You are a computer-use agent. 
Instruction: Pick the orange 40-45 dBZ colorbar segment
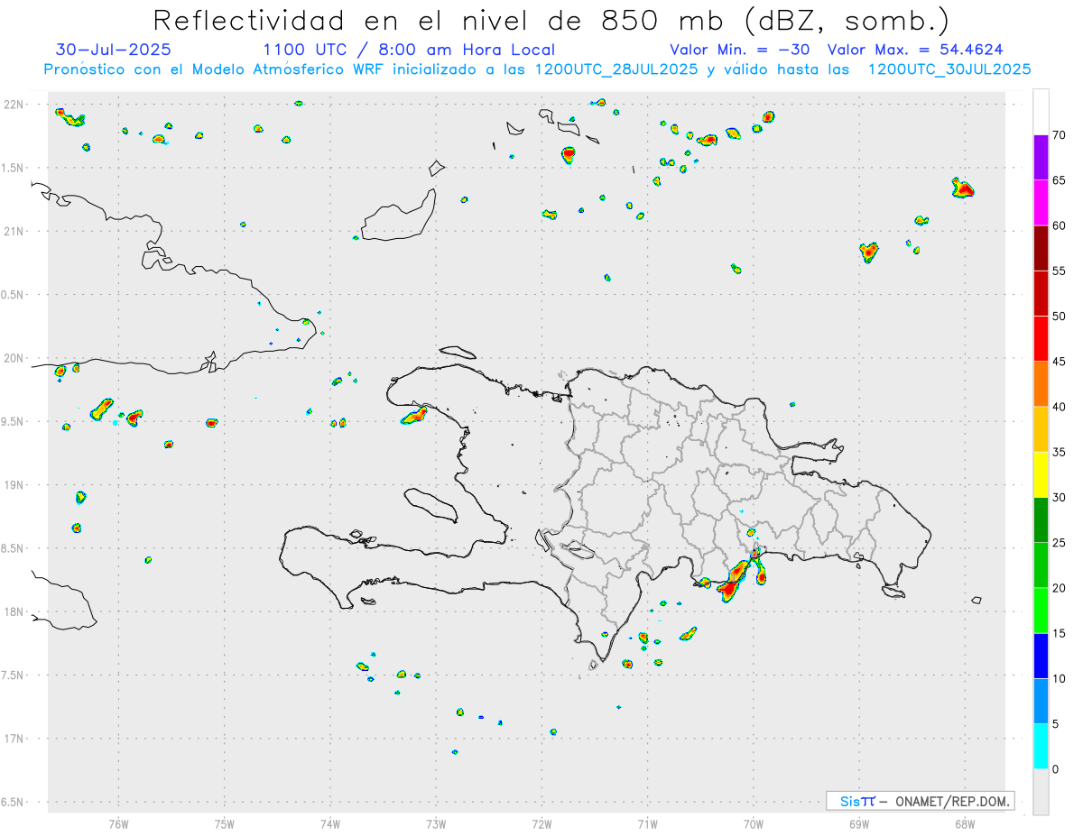(1041, 384)
